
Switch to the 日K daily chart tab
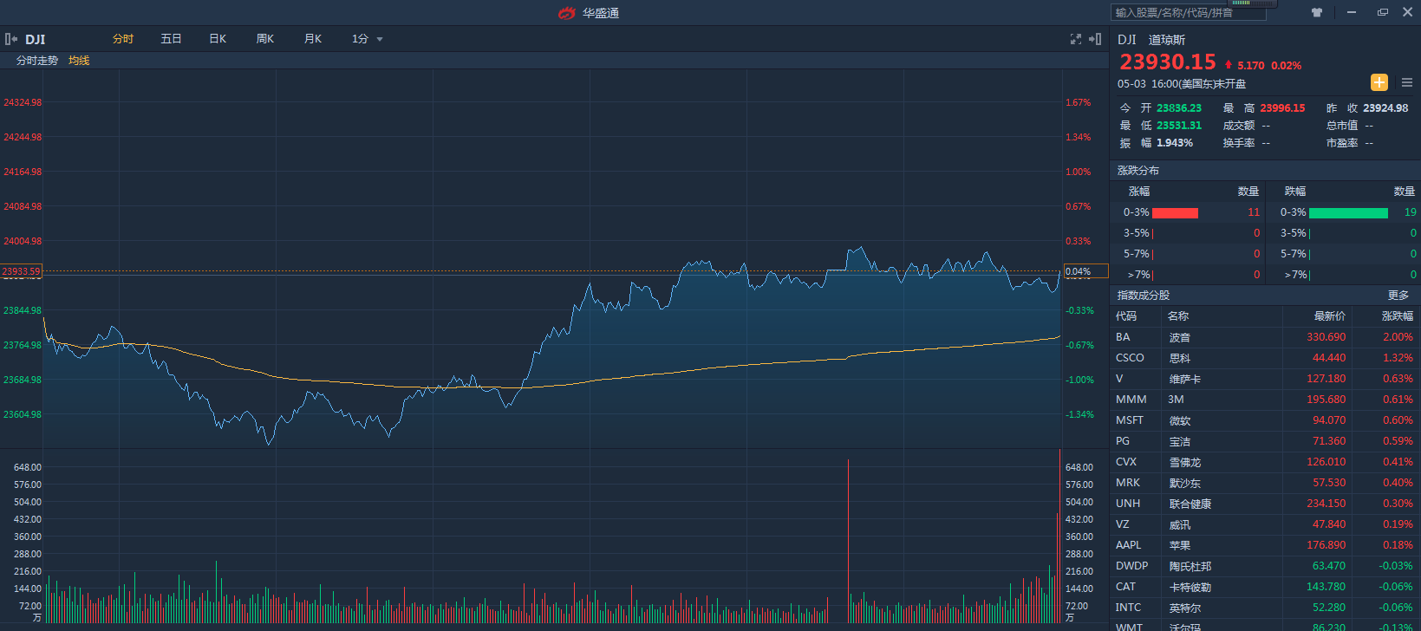point(218,39)
